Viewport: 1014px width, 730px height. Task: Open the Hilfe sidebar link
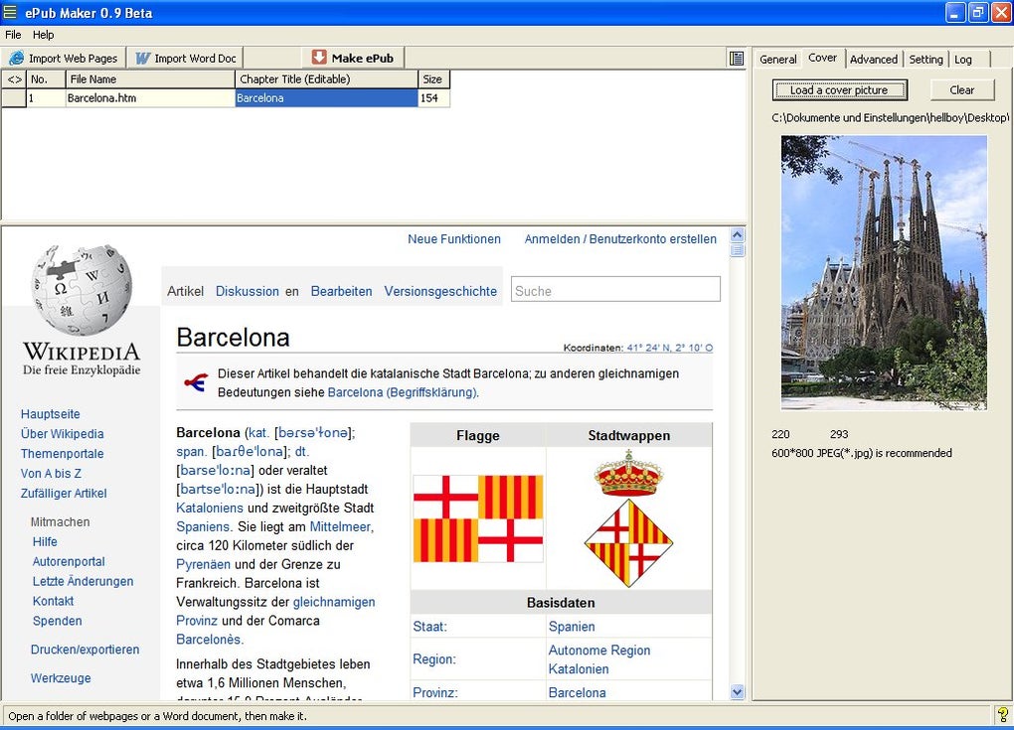pyautogui.click(x=45, y=541)
